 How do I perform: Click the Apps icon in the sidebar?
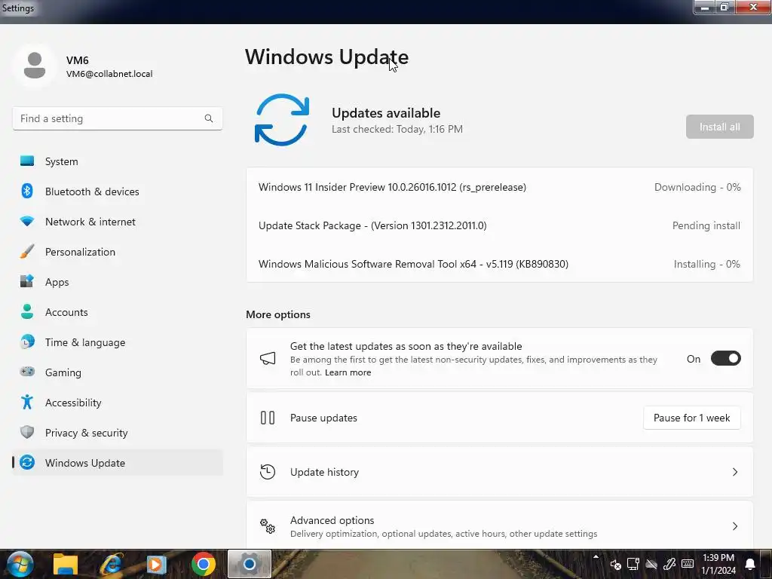[x=27, y=281]
